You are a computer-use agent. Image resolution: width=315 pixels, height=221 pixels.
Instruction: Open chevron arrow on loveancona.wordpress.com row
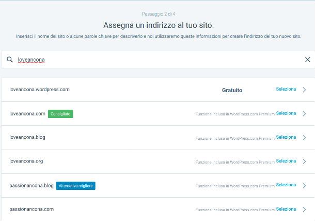pyautogui.click(x=304, y=90)
